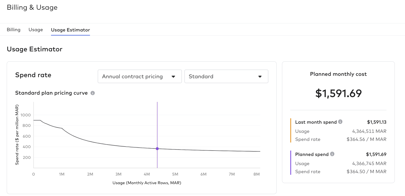The width and height of the screenshot is (405, 196).
Task: Click the caret arrow in Standard plan selector
Action: click(260, 77)
